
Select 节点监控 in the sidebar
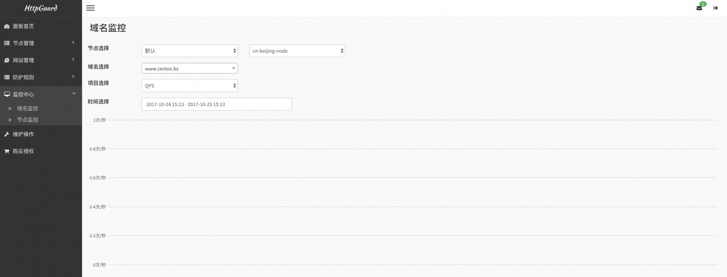(x=28, y=120)
